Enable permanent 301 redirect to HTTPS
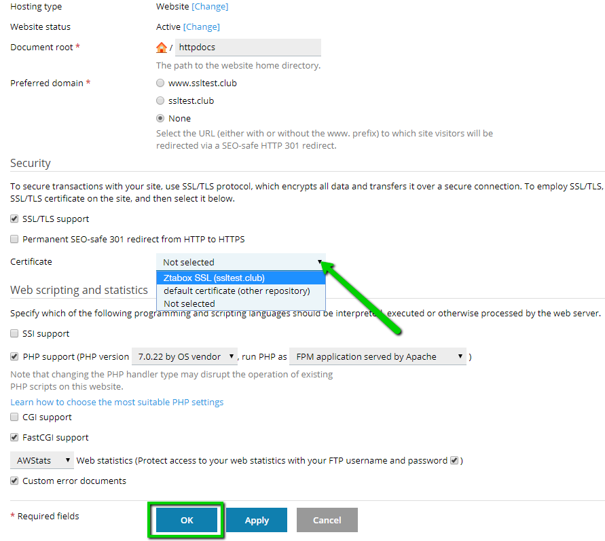 (15, 240)
